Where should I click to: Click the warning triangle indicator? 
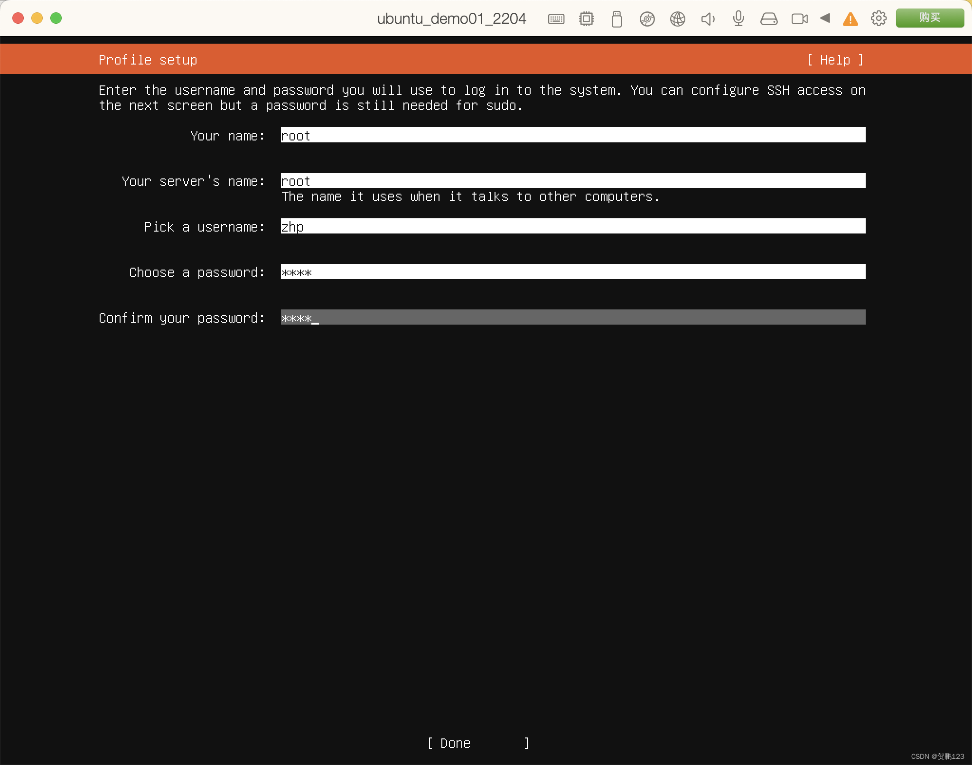pos(850,18)
